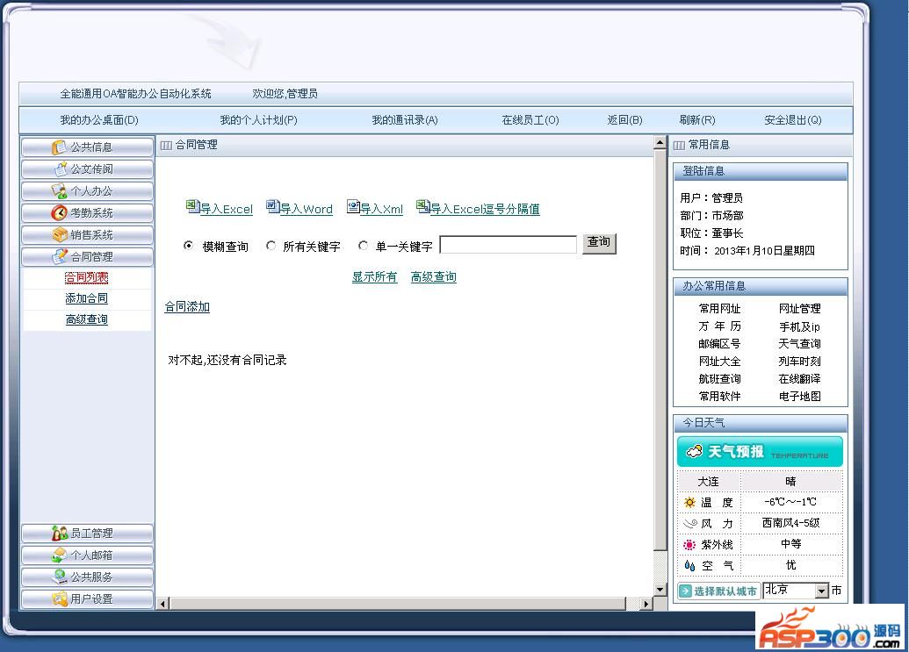Screen dimensions: 909x652
Task: Open the 用户设置 sidebar section
Action: [88, 598]
